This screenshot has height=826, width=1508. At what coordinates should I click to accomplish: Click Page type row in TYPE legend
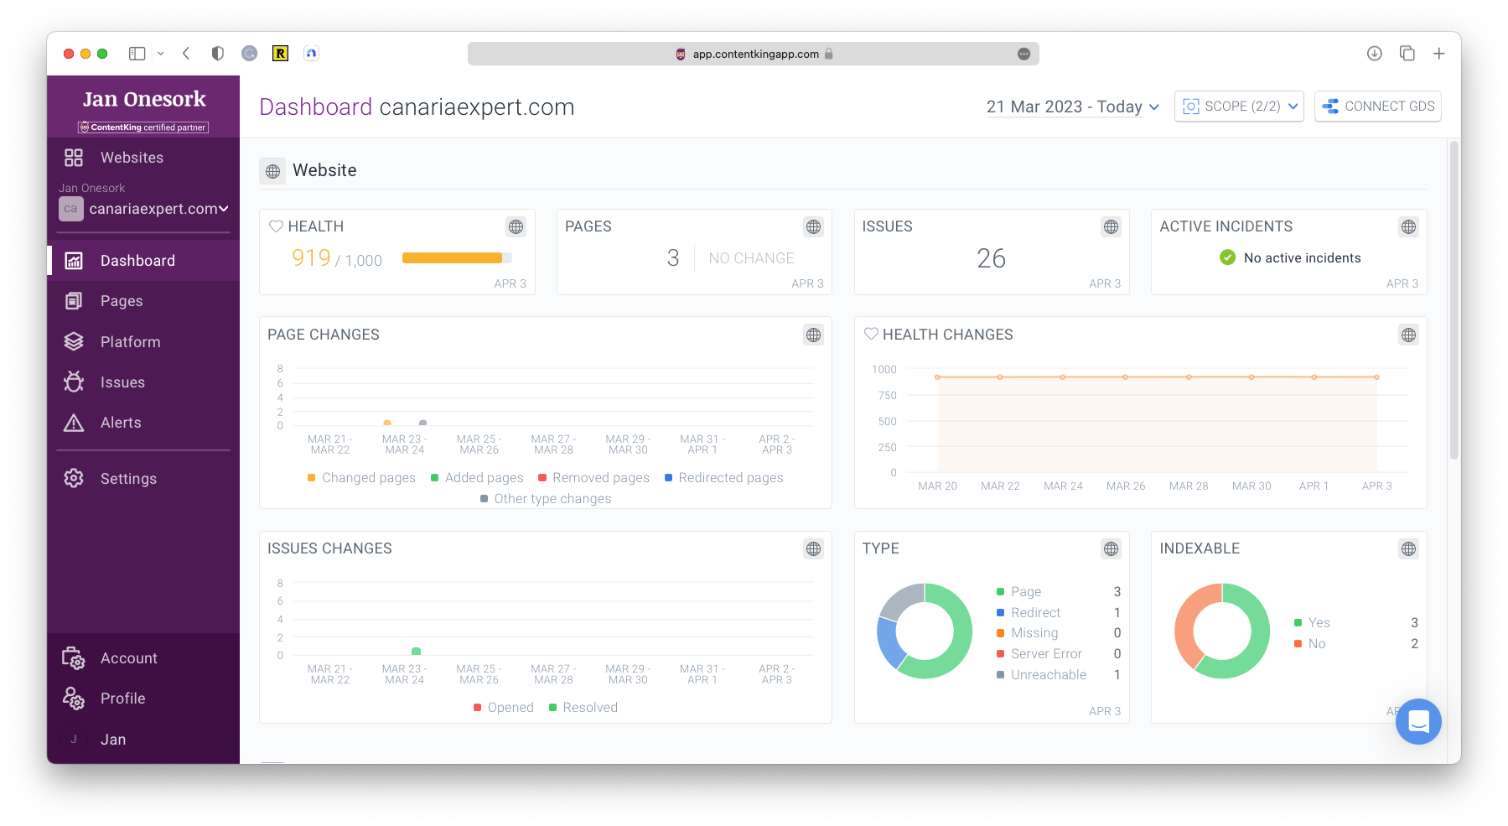[1058, 591]
